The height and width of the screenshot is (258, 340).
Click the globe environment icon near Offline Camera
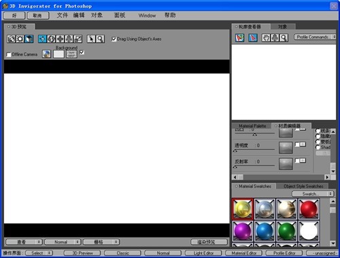coord(46,54)
